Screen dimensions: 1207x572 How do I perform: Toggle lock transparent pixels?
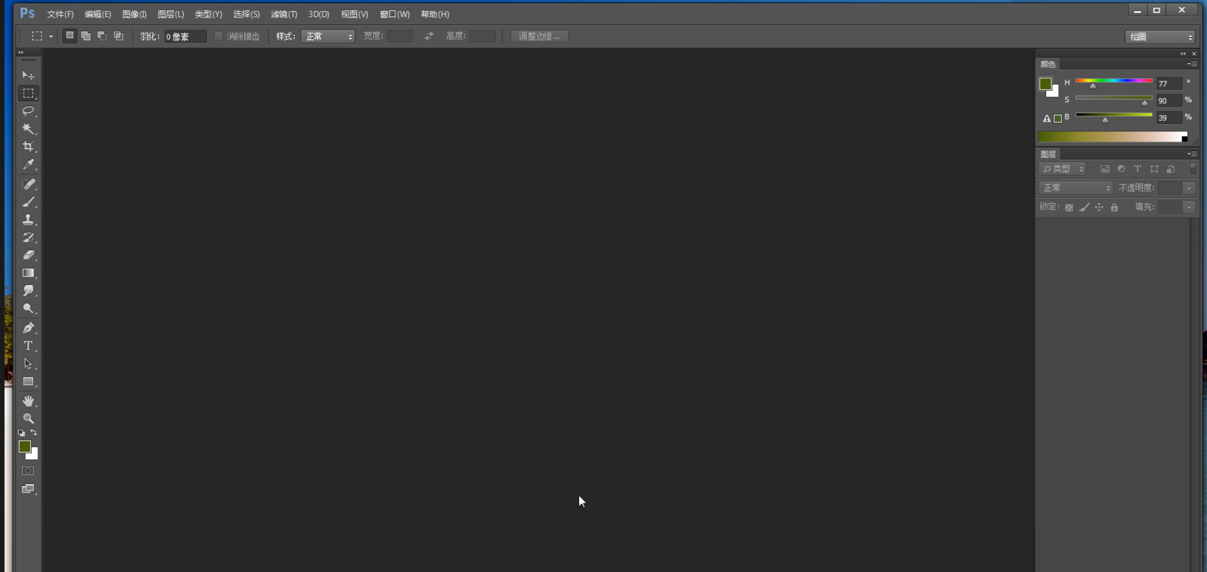tap(1069, 207)
